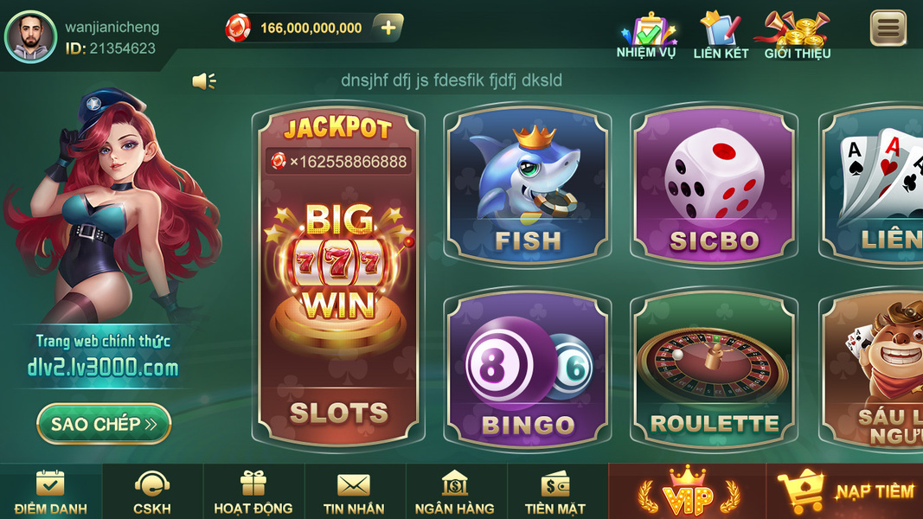The width and height of the screenshot is (923, 519).
Task: Launch the Big Win Slots game
Action: coord(338,275)
